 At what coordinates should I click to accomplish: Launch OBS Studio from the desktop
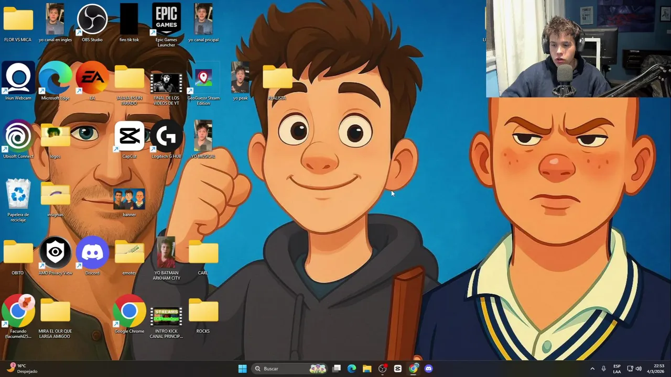tap(92, 23)
